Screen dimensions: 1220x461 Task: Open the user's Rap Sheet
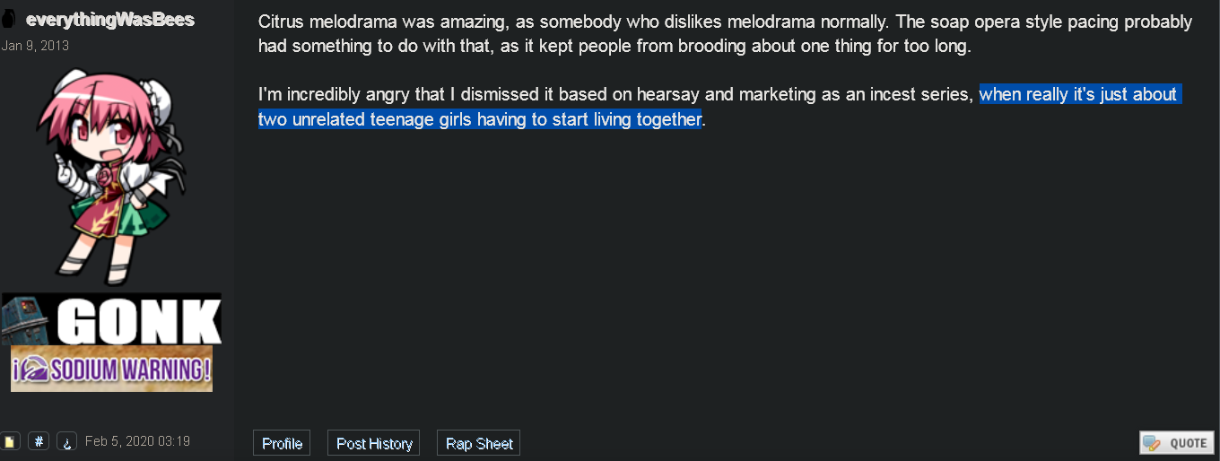pyautogui.click(x=479, y=443)
